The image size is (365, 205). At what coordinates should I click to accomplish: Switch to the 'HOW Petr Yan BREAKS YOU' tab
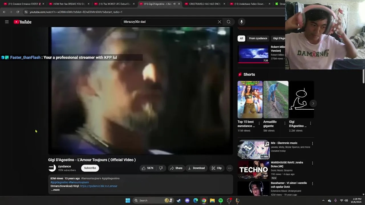(x=69, y=4)
